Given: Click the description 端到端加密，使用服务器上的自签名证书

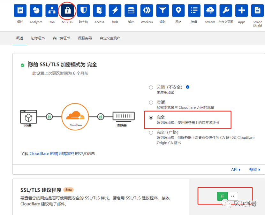Looking at the screenshot, I should point(188,122).
